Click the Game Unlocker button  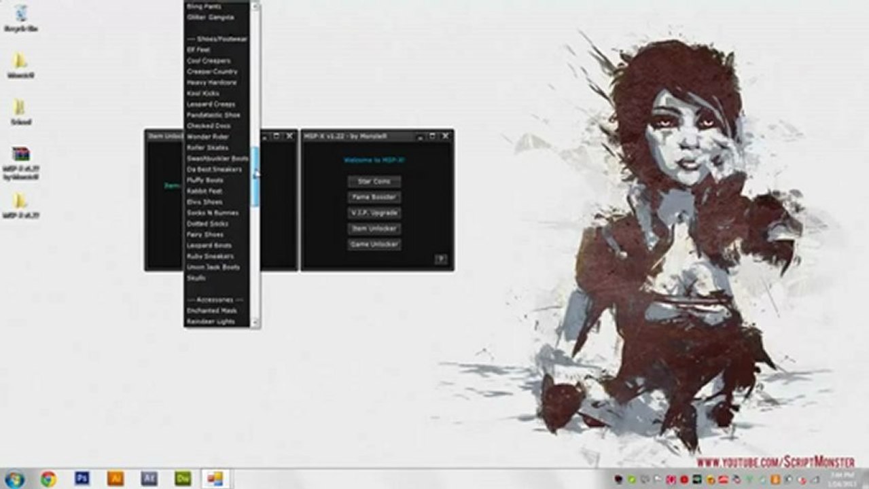pos(374,244)
